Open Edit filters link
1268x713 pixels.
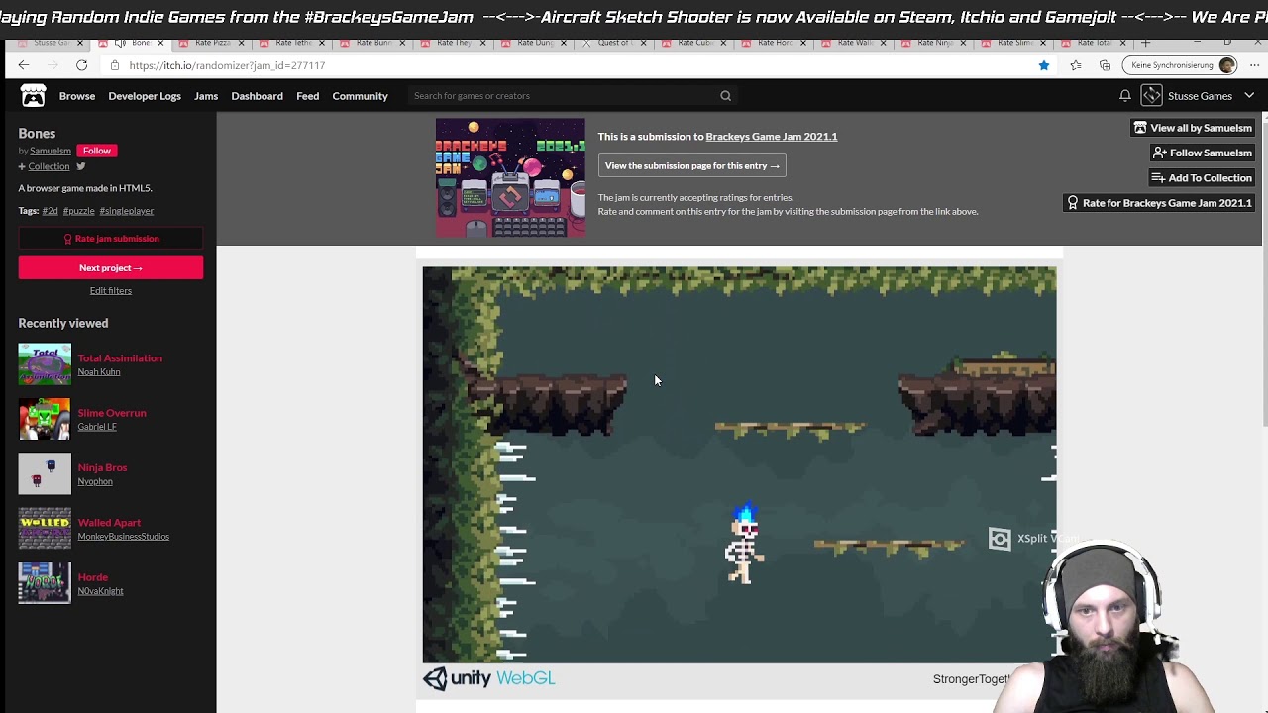click(110, 290)
